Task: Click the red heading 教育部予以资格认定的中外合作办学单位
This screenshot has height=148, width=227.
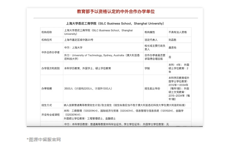Action: pyautogui.click(x=116, y=12)
